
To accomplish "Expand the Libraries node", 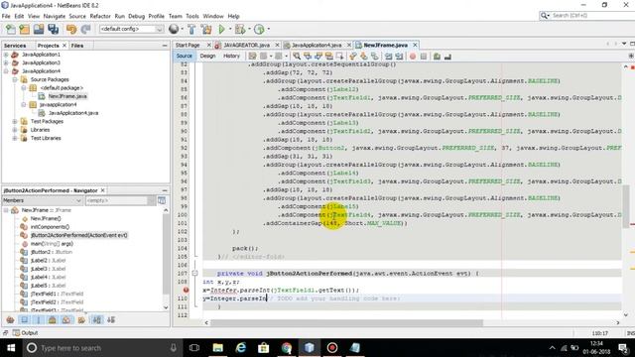I will coord(15,130).
